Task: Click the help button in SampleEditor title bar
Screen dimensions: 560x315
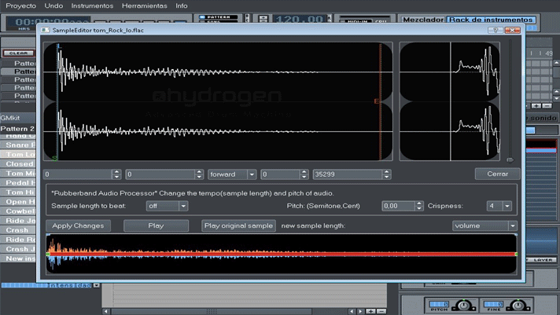Action: 496,31
